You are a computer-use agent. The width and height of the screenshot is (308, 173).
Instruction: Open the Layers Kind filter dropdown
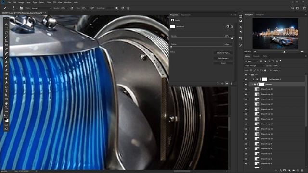pos(251,62)
